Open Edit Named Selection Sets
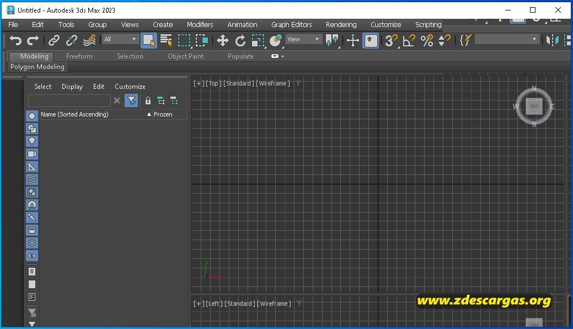This screenshot has width=573, height=329. 465,40
